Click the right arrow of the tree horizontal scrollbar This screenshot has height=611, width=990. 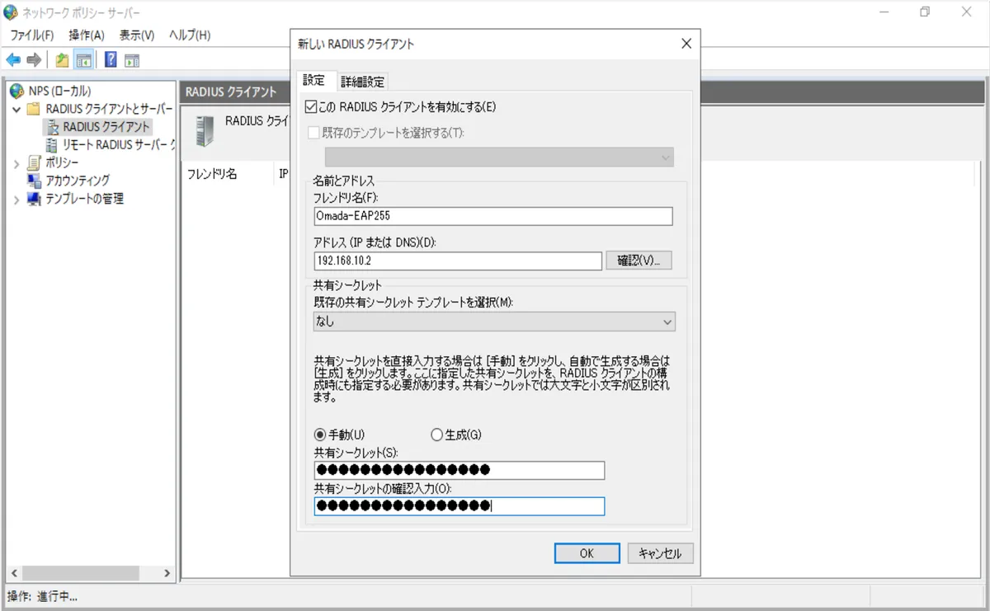167,572
